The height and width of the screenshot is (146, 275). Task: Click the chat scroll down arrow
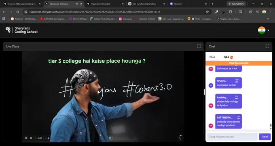[x=271, y=129]
